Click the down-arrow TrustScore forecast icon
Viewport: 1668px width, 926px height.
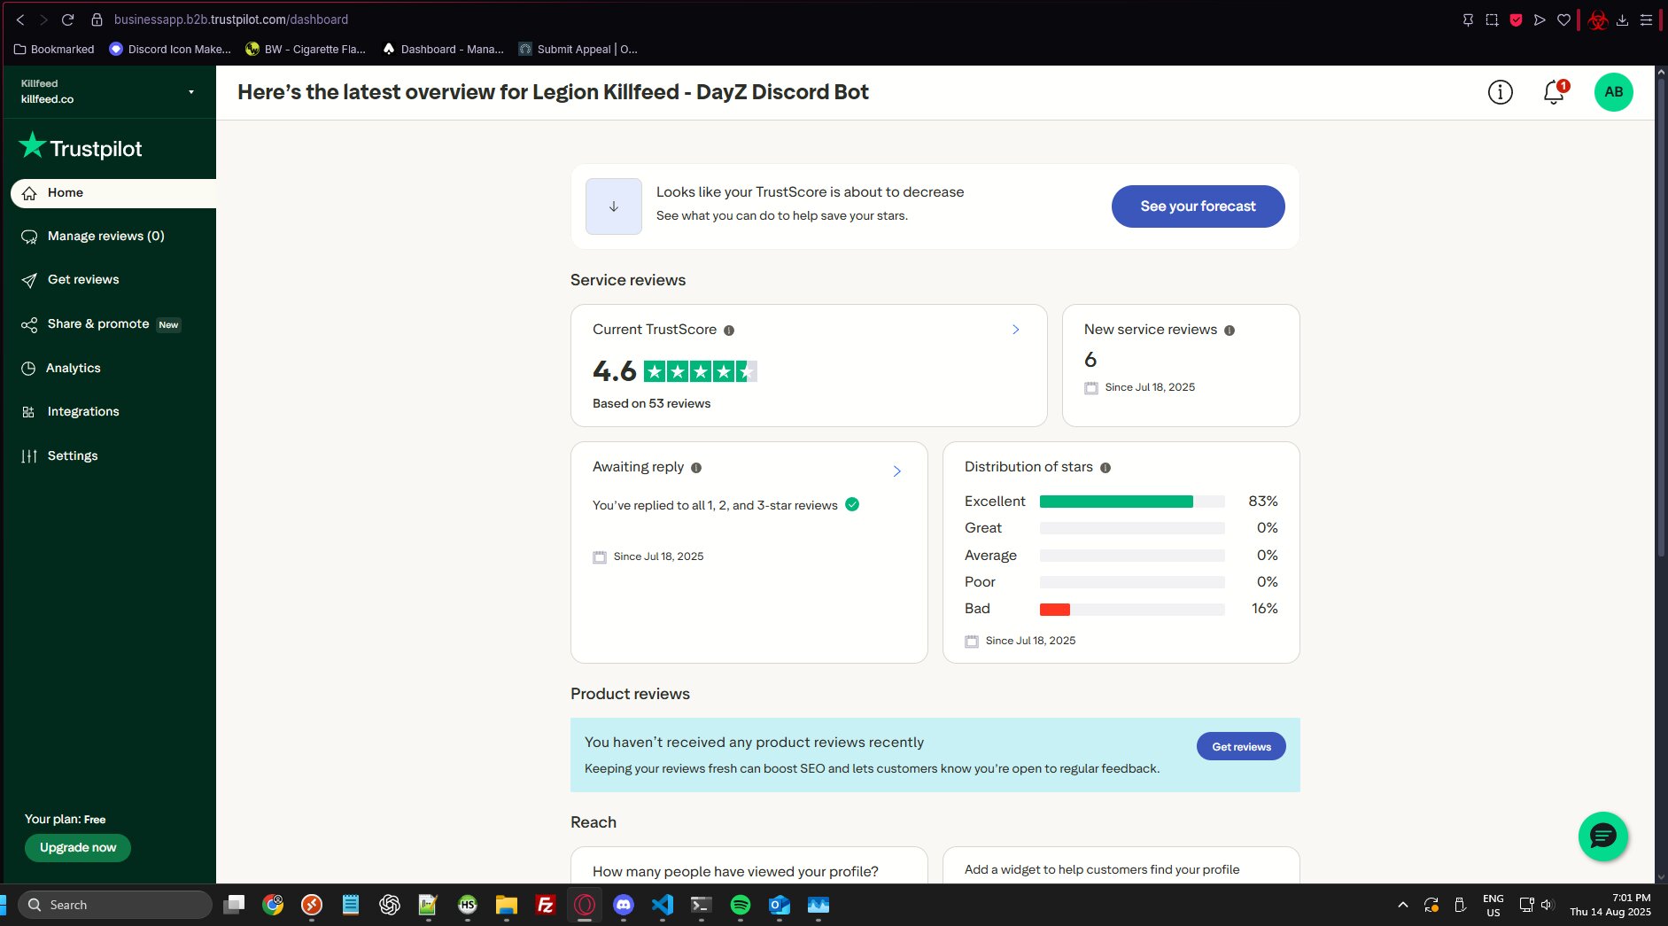[x=614, y=206]
